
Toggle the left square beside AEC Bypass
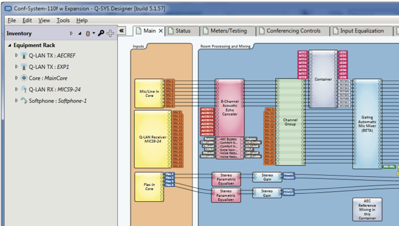click(218, 139)
